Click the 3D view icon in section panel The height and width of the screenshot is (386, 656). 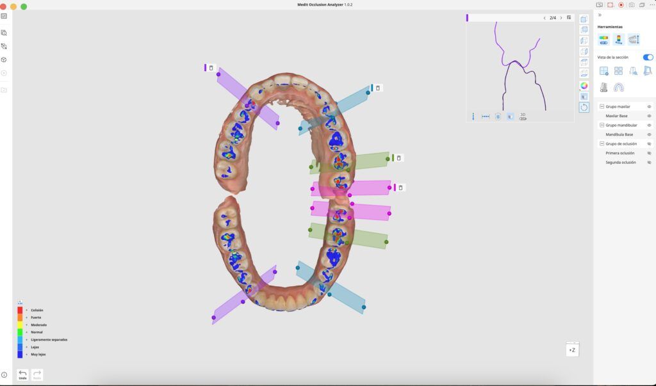[x=523, y=117]
